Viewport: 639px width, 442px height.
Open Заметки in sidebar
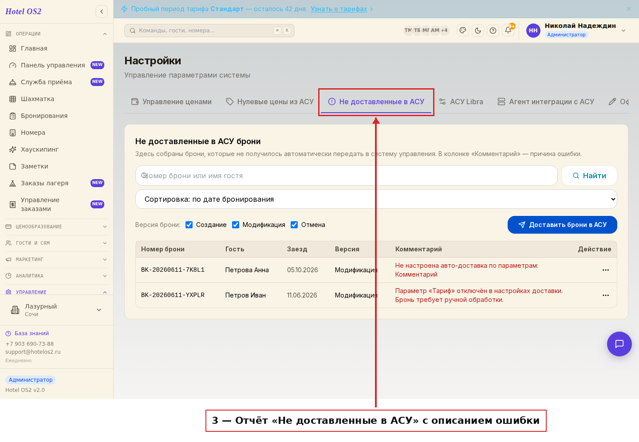pos(57,166)
